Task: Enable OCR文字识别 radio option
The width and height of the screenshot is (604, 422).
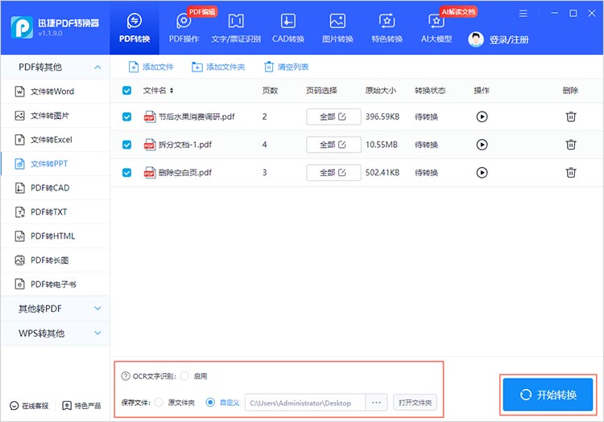Action: [x=185, y=375]
